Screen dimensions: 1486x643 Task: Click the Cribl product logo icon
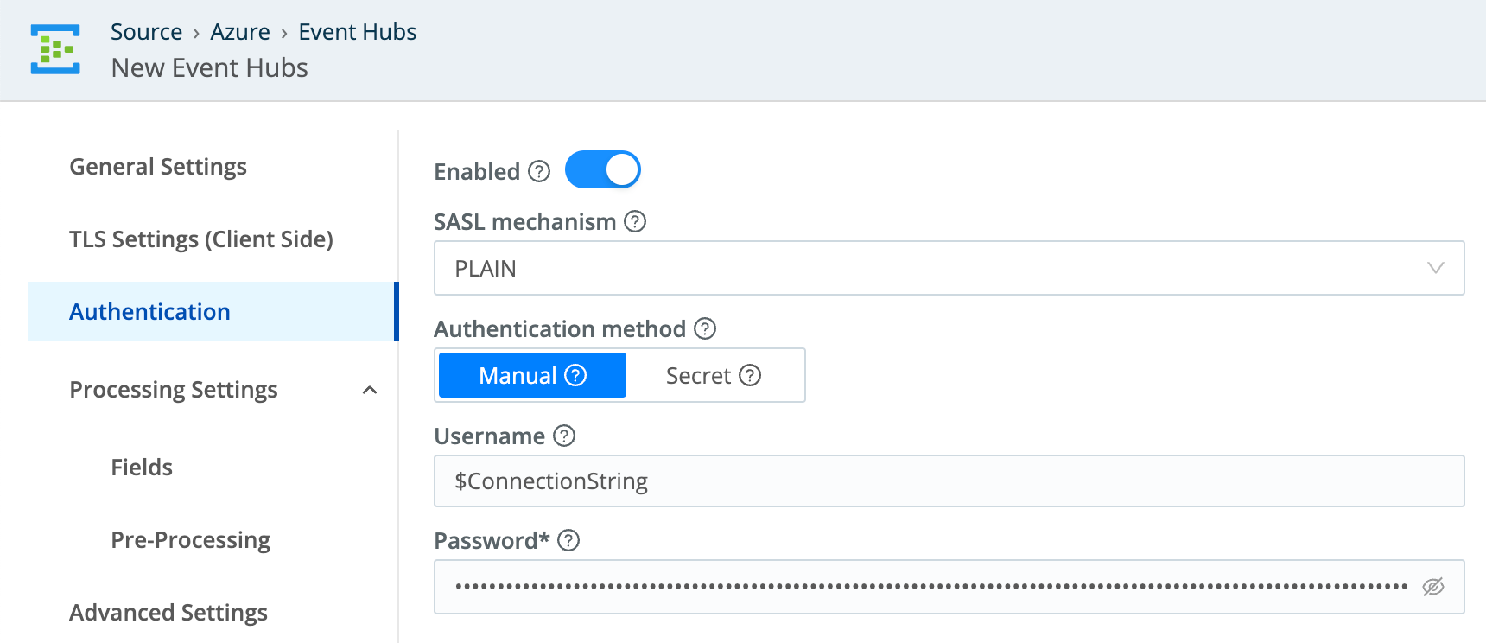[x=55, y=49]
